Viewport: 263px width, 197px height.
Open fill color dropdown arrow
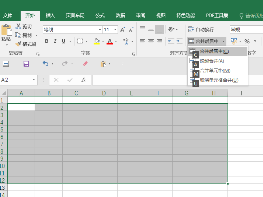[x=103, y=41]
